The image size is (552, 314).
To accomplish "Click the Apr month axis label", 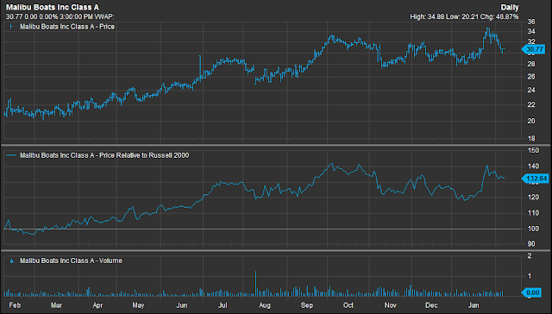I will pyautogui.click(x=97, y=305).
